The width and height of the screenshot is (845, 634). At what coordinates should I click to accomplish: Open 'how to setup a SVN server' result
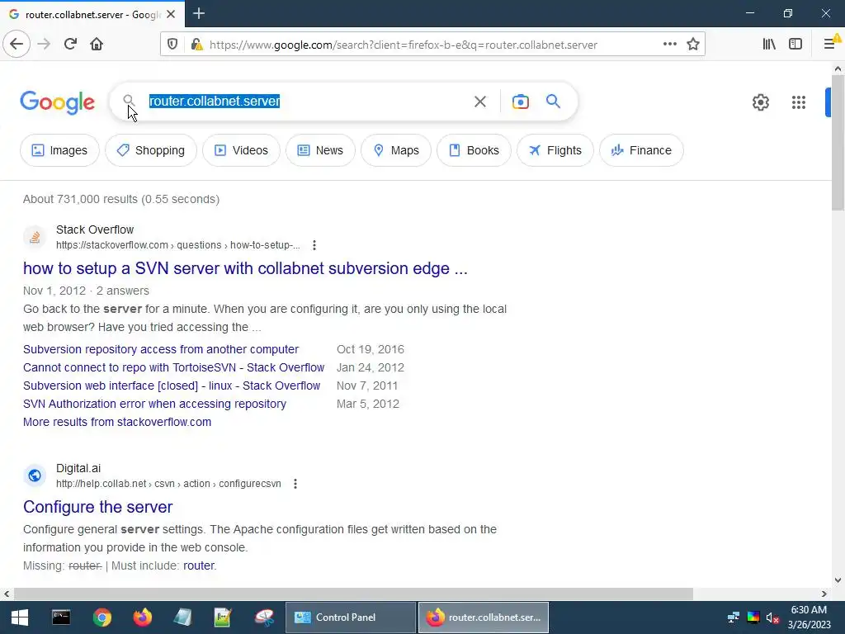pos(245,268)
